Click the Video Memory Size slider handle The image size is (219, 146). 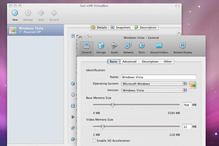[x=103, y=127]
